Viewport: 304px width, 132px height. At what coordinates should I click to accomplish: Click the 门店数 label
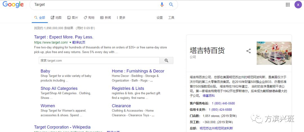(x=195, y=116)
